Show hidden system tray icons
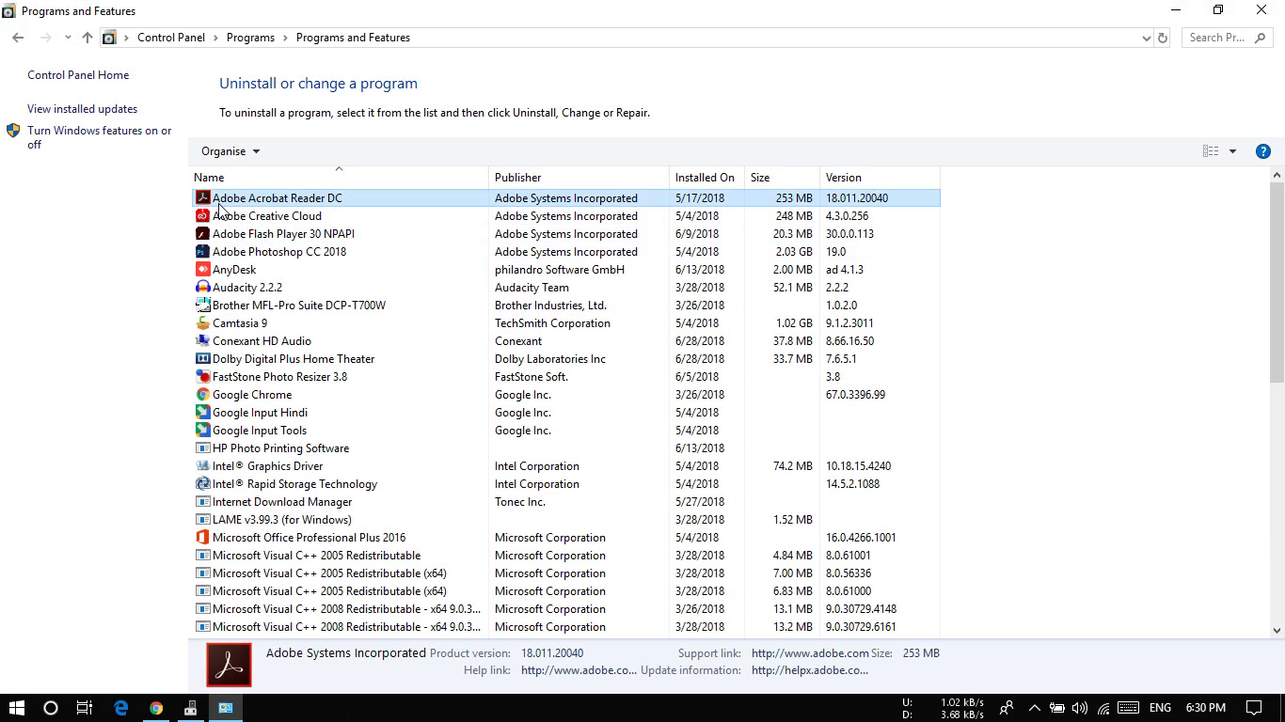The image size is (1285, 722). tap(1034, 708)
